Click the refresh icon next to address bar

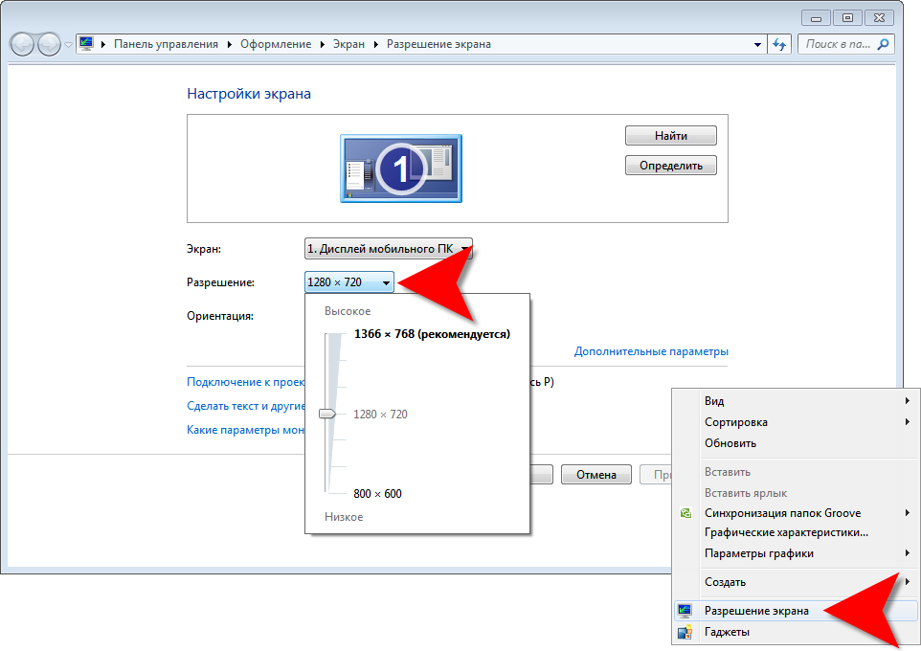coord(779,45)
